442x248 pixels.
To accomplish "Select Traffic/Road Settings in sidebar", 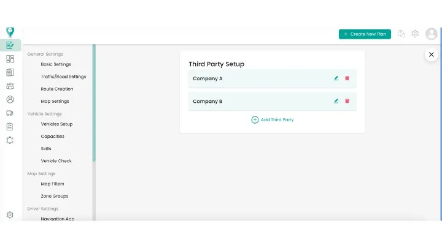I will (x=63, y=77).
